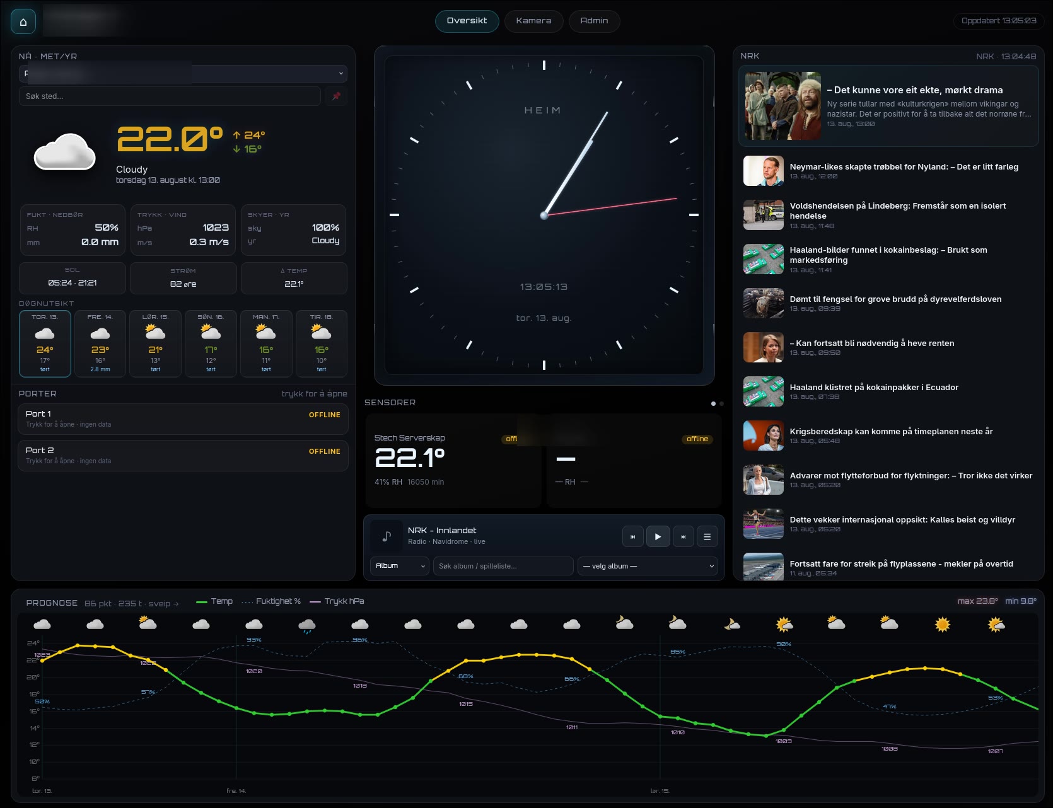Switch to the Oversikt tab
The image size is (1053, 808).
coord(467,21)
